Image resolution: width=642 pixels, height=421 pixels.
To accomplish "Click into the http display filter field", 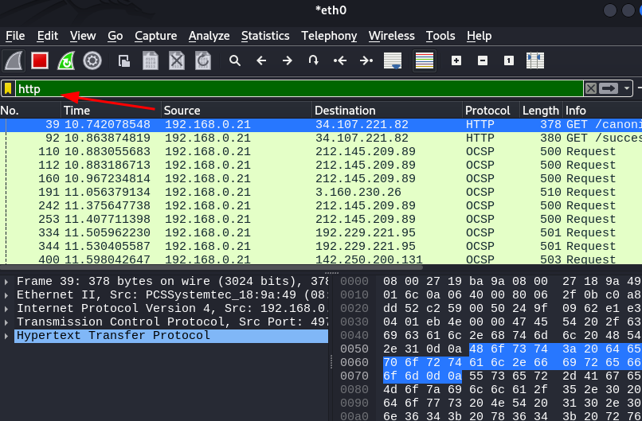I will click(299, 88).
